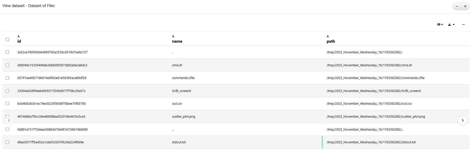
Task: Click the type icon above id column
Action: [x=18, y=36]
